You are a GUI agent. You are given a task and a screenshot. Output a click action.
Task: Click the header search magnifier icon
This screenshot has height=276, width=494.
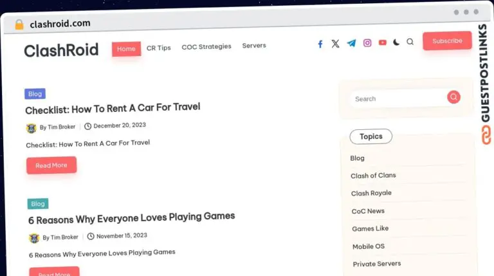(x=410, y=42)
